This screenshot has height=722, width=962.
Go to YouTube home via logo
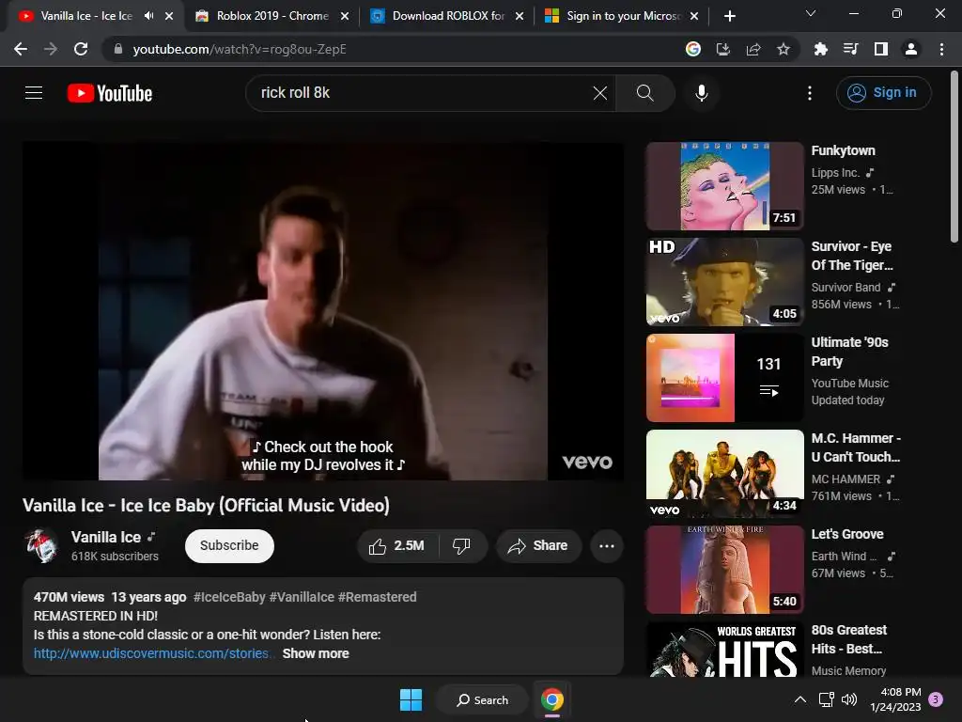tap(110, 93)
